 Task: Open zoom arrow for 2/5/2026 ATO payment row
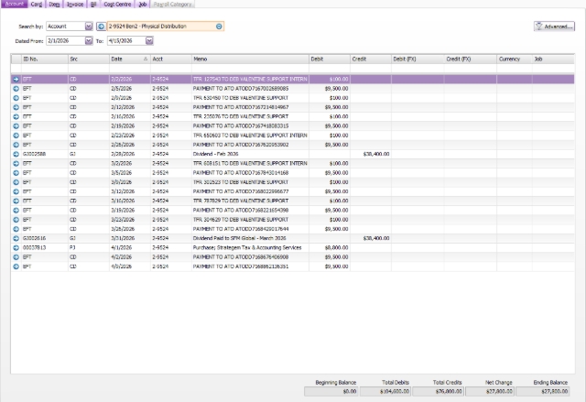click(x=16, y=89)
